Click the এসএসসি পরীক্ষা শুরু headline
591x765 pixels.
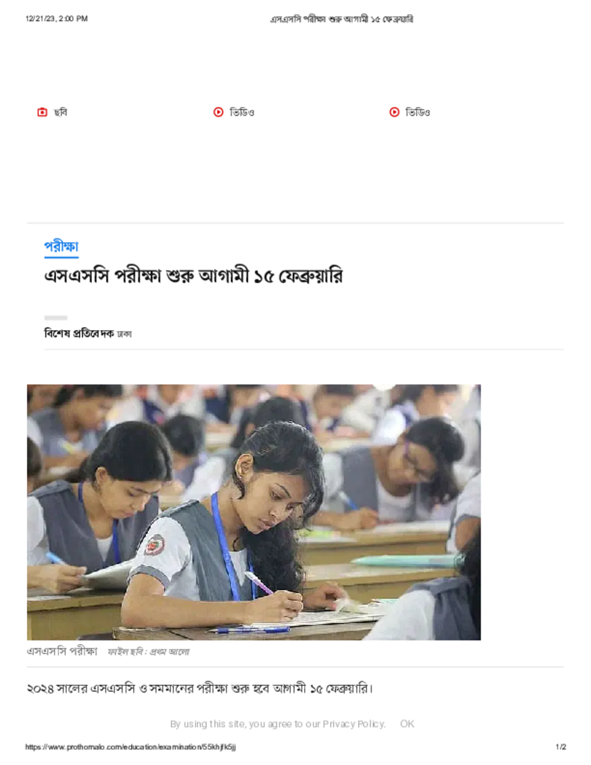[x=194, y=276]
